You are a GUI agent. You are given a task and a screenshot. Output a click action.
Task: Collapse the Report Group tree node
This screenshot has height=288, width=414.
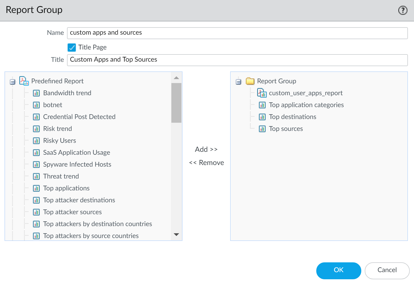point(238,82)
